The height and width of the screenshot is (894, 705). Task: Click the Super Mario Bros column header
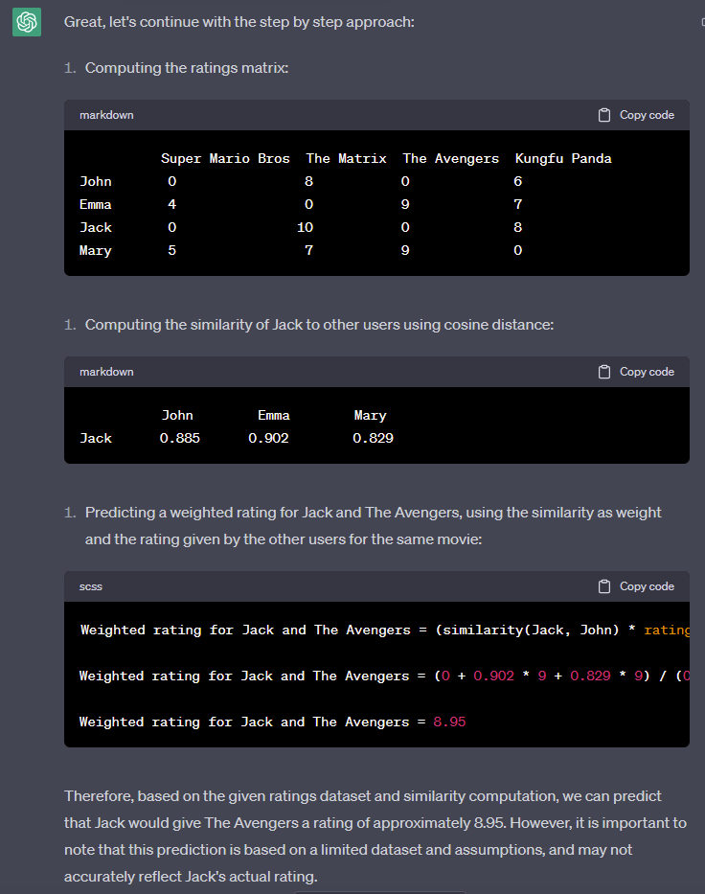225,158
